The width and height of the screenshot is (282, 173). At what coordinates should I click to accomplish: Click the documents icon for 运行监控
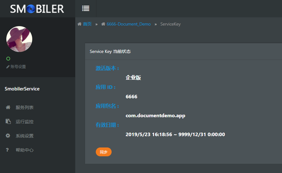pyautogui.click(x=8, y=121)
